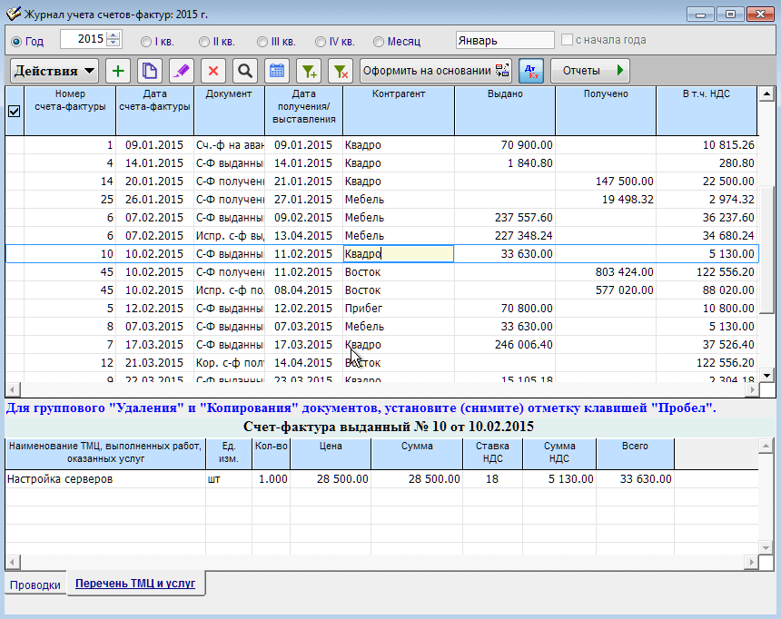This screenshot has width=781, height=619.
Task: Open the Отчеты dropdown button
Action: pyautogui.click(x=590, y=71)
